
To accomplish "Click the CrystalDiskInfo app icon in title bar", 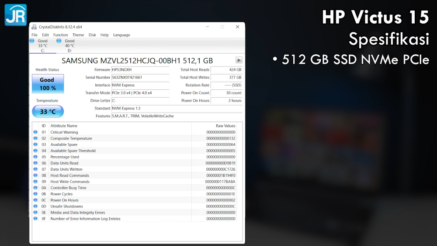I will 34,27.
